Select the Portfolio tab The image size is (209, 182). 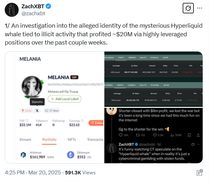pos(49,140)
